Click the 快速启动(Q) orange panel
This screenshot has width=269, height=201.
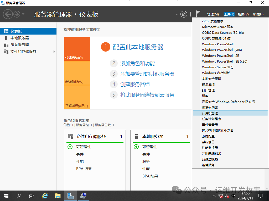pyautogui.click(x=77, y=49)
